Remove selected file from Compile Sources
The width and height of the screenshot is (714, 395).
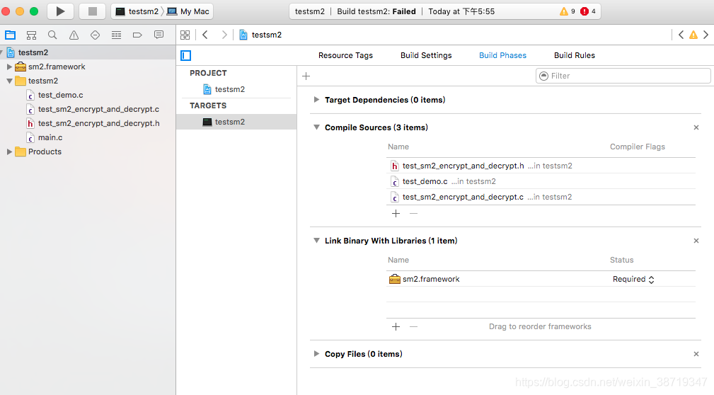[x=413, y=213]
